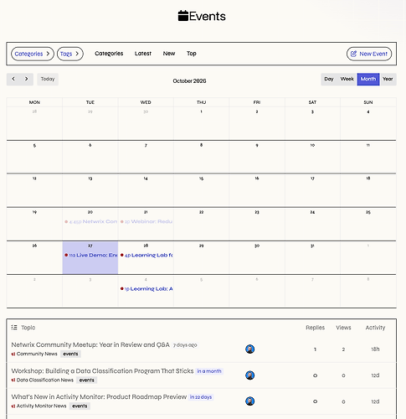The height and width of the screenshot is (419, 406).
Task: Switch calendar to Day view
Action: (x=329, y=79)
